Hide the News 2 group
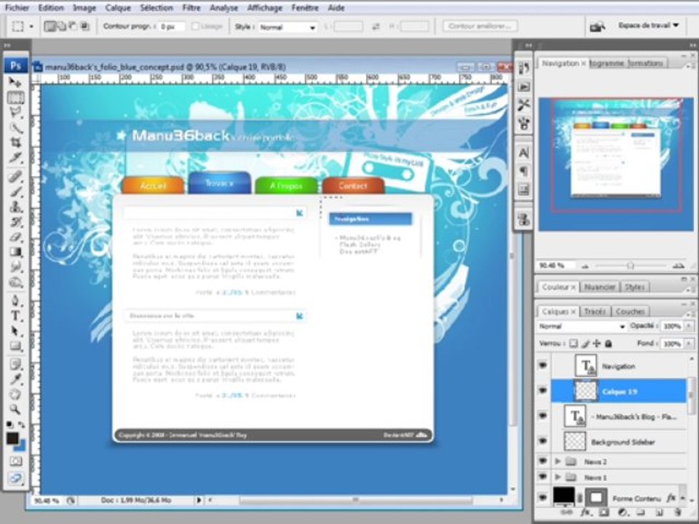Screen dimensions: 699x524 point(542,461)
